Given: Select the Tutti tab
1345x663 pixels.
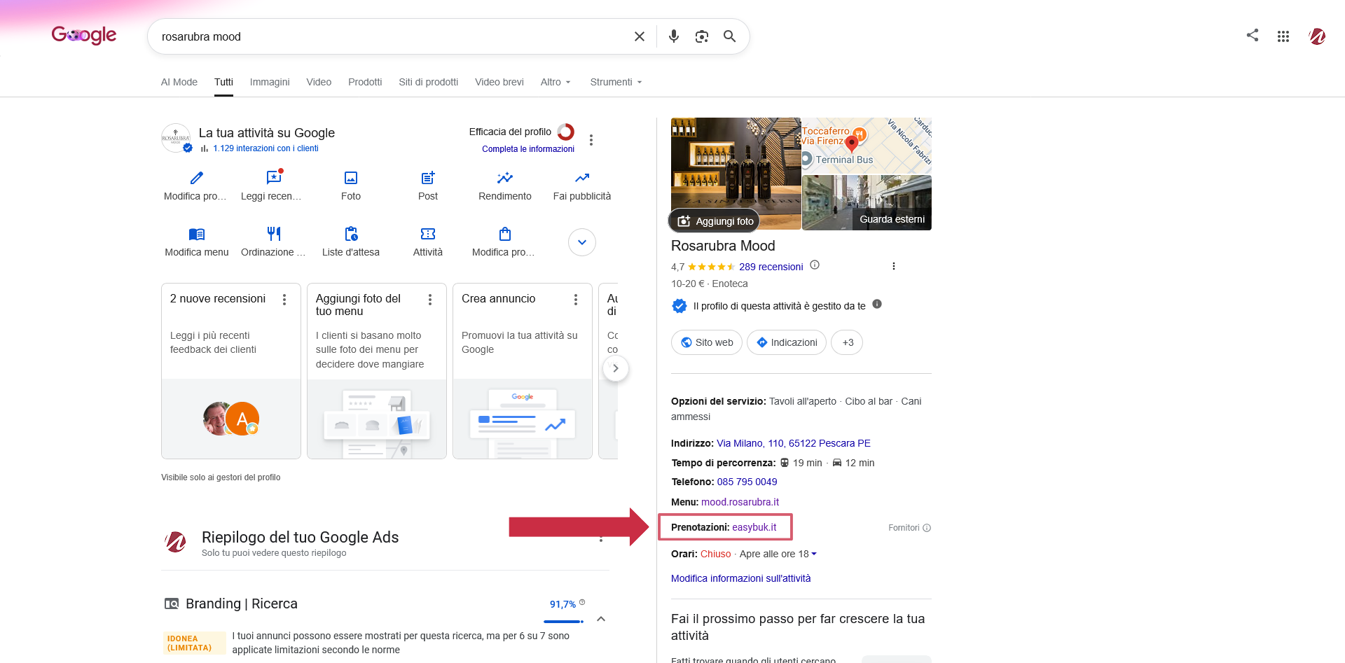Looking at the screenshot, I should [223, 82].
